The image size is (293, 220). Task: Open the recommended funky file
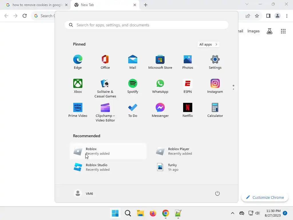tap(191, 167)
